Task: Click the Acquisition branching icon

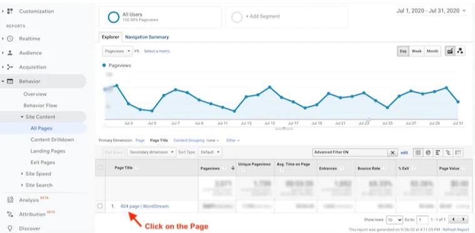Action: point(10,67)
